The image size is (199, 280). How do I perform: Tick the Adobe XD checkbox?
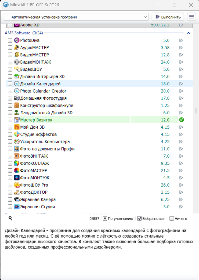pyautogui.click(x=10, y=25)
